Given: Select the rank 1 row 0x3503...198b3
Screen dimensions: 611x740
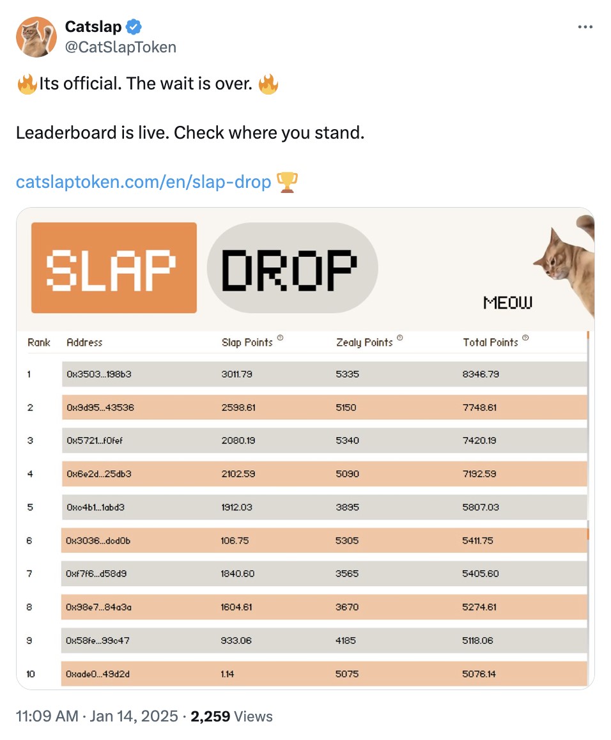Looking at the screenshot, I should point(325,374).
